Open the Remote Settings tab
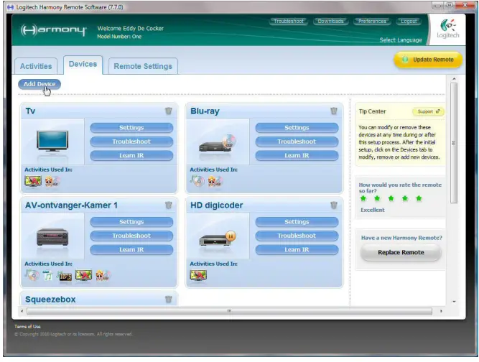 tap(143, 66)
